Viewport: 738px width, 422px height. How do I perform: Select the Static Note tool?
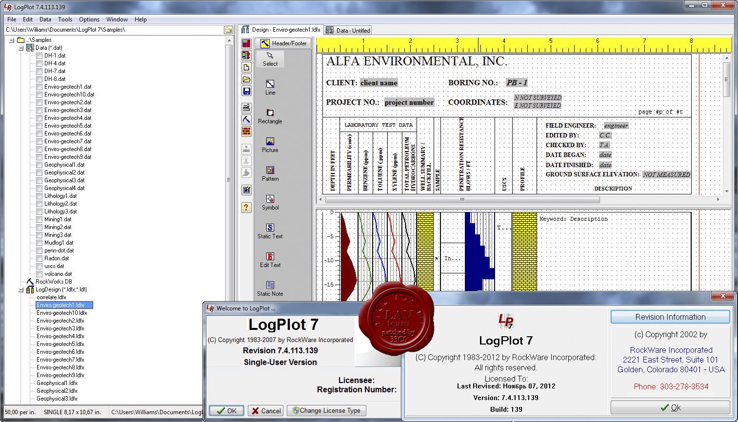[270, 288]
